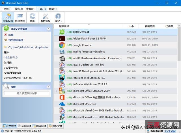The image size is (181, 133).
Task: Click the vertical scrollbar thumb
Action: click(179, 44)
